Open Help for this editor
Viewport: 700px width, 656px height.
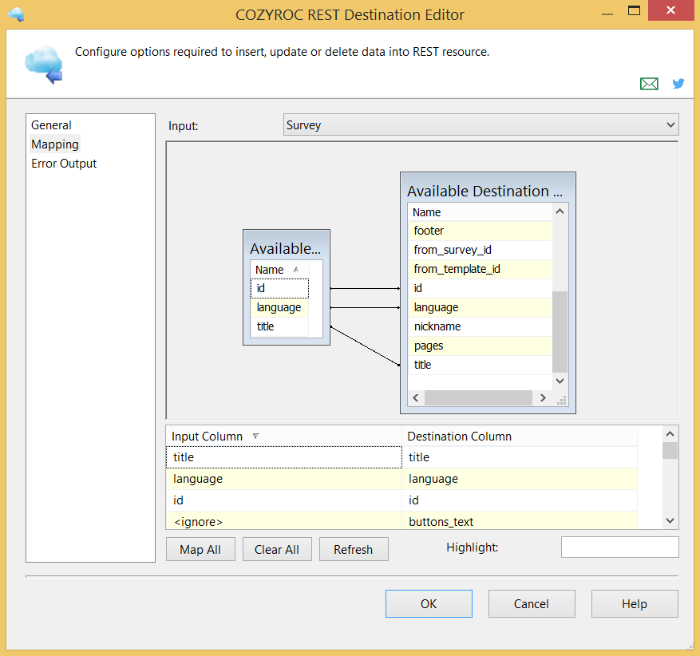coord(635,604)
